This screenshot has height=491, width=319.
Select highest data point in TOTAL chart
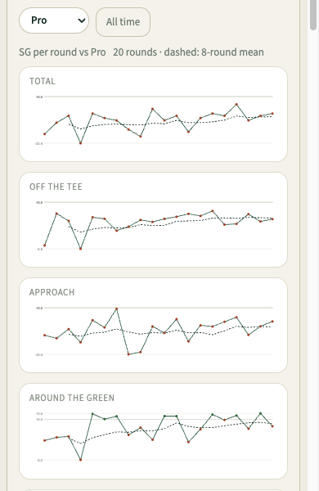coord(236,104)
